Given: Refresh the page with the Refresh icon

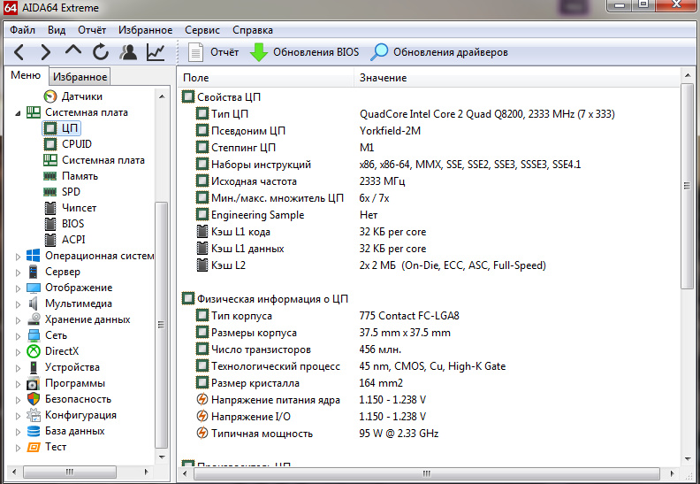Looking at the screenshot, I should [x=101, y=52].
